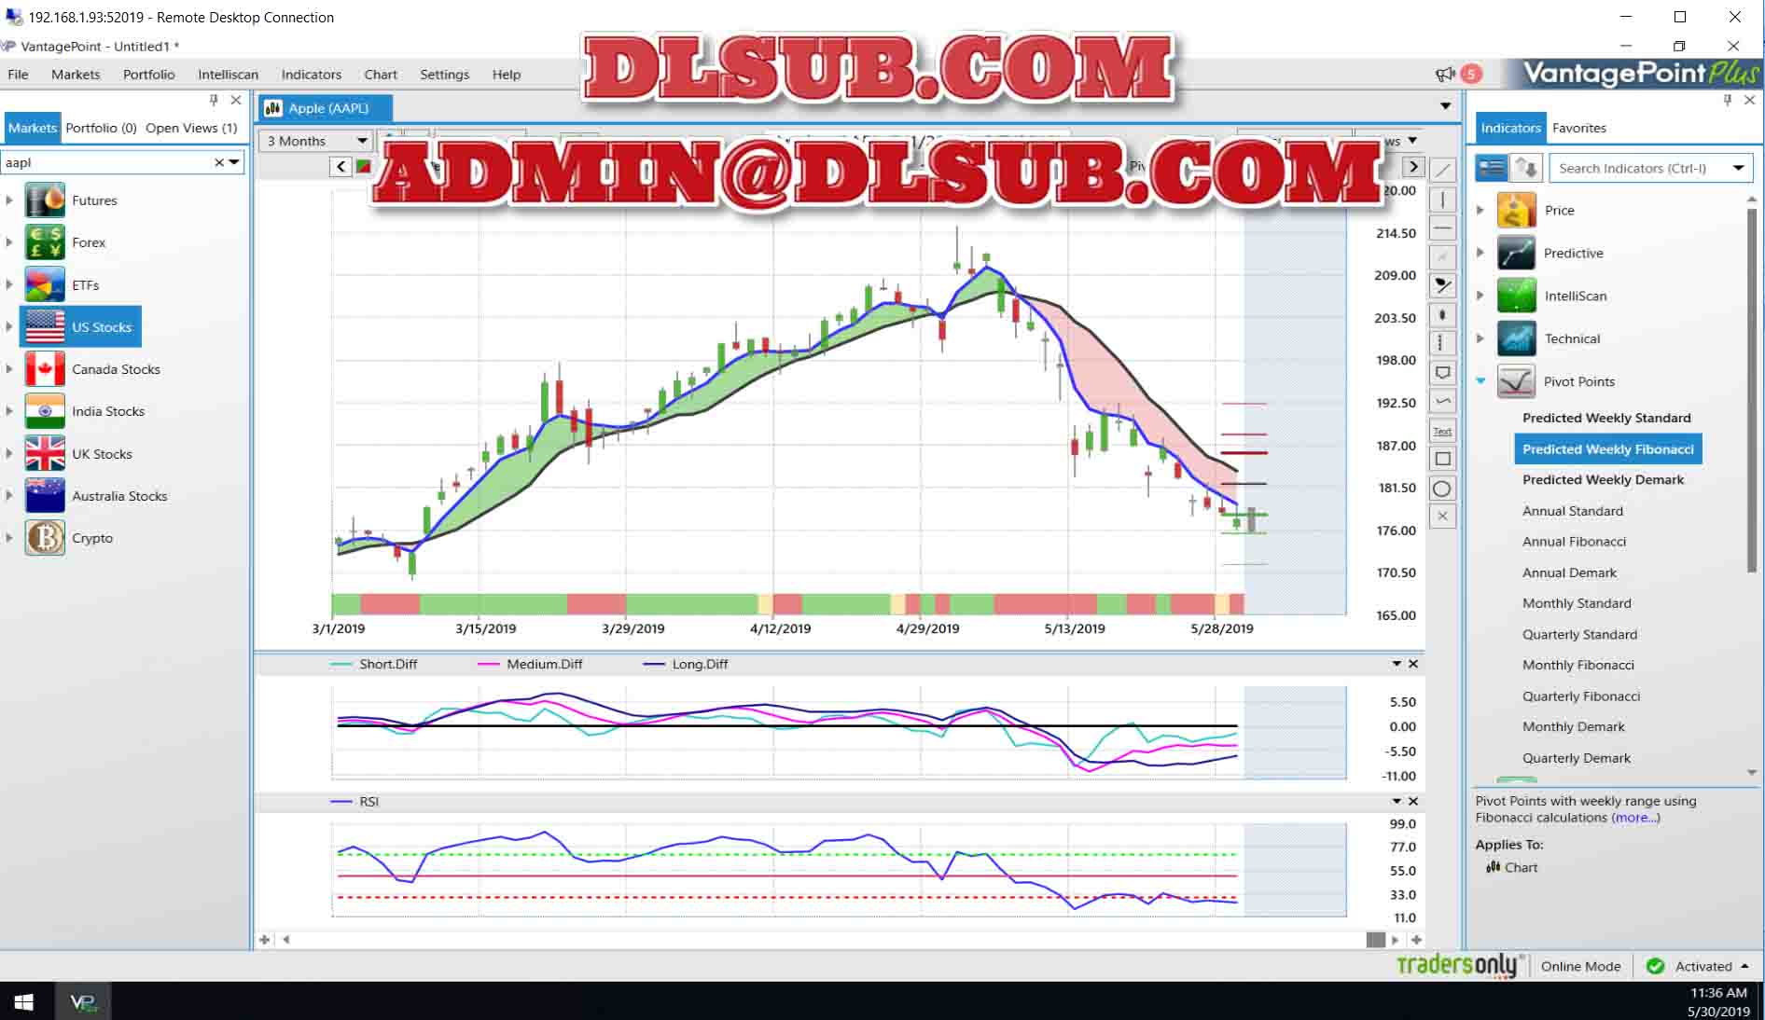Toggle the indicators sort view button
1765x1020 pixels.
[1526, 168]
